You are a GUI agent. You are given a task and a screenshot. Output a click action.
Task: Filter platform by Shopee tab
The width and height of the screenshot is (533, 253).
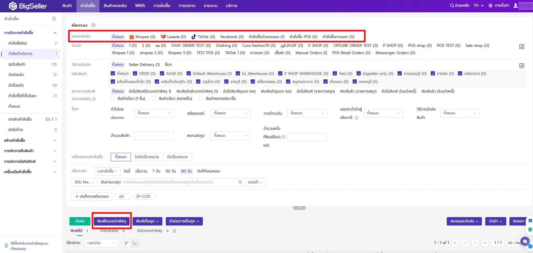(x=142, y=37)
